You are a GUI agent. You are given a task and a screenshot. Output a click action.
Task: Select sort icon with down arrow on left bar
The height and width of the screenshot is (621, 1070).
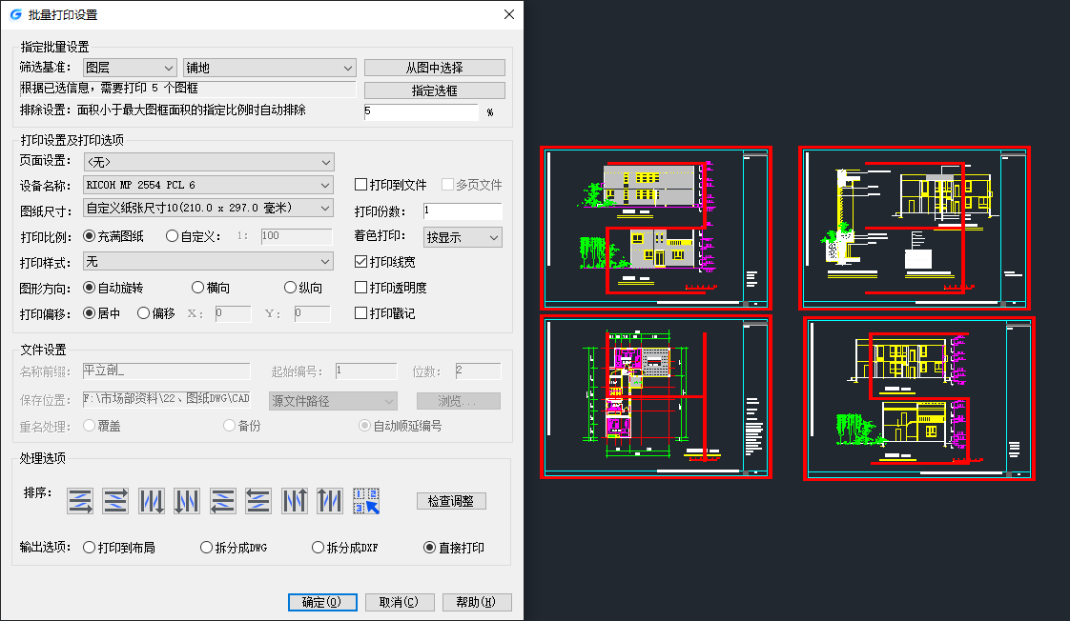pos(187,501)
